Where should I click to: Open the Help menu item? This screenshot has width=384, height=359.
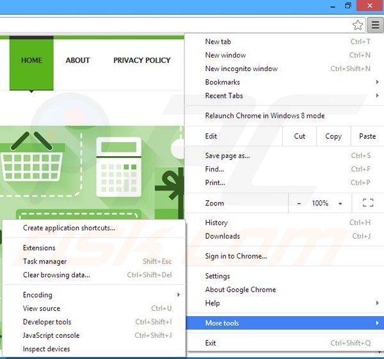click(285, 303)
